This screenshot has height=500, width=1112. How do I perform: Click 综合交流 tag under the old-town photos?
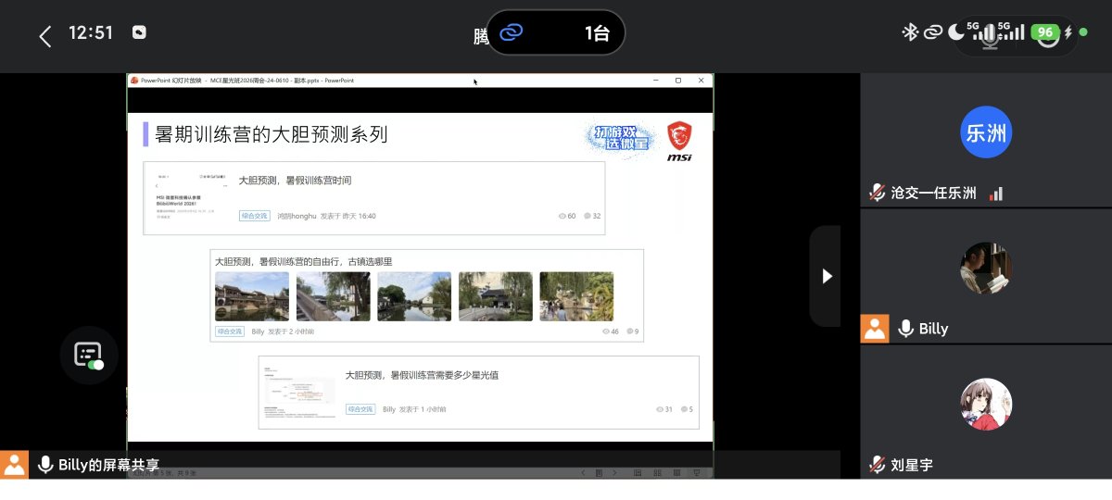pos(229,331)
